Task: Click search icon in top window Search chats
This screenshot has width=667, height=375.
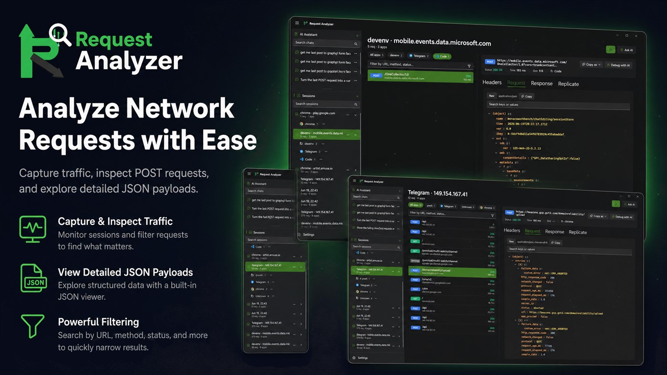Action: [356, 43]
